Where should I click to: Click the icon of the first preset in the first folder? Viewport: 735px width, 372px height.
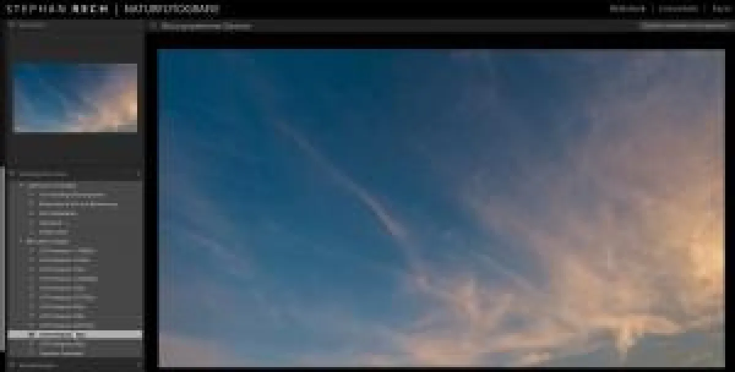click(x=32, y=195)
